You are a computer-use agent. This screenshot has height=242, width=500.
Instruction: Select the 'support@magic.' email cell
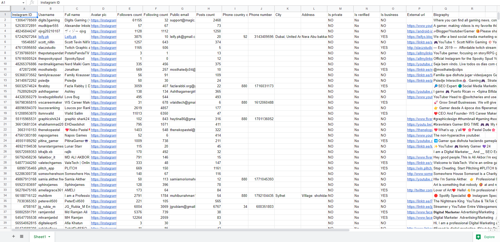182,20
